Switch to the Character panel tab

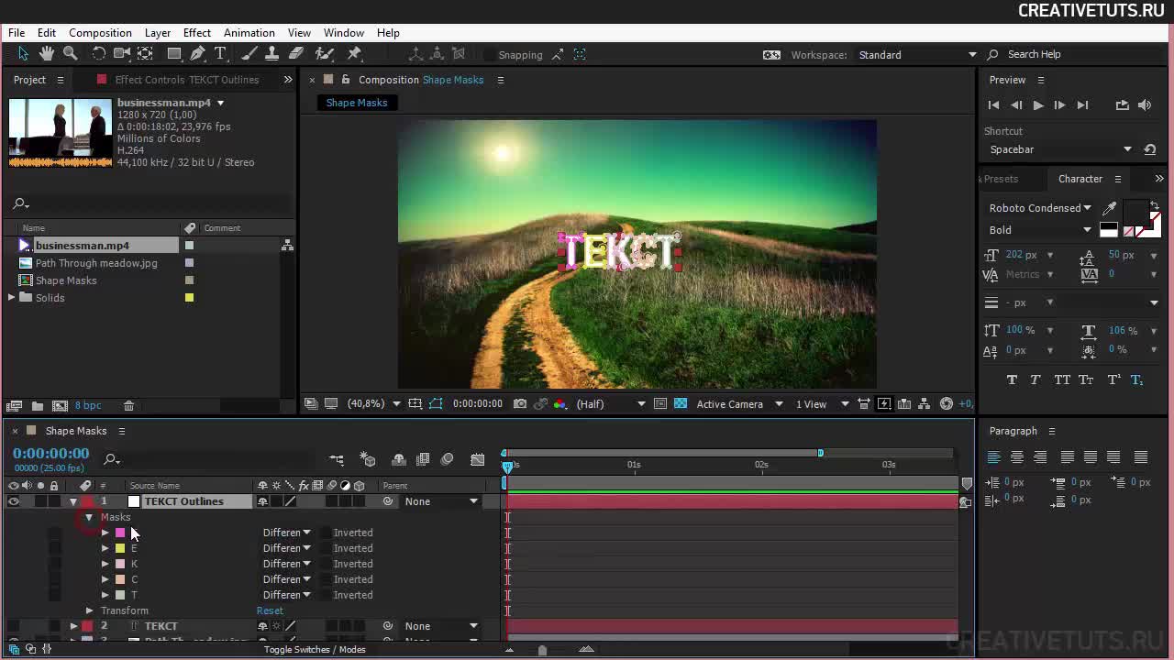(x=1080, y=179)
